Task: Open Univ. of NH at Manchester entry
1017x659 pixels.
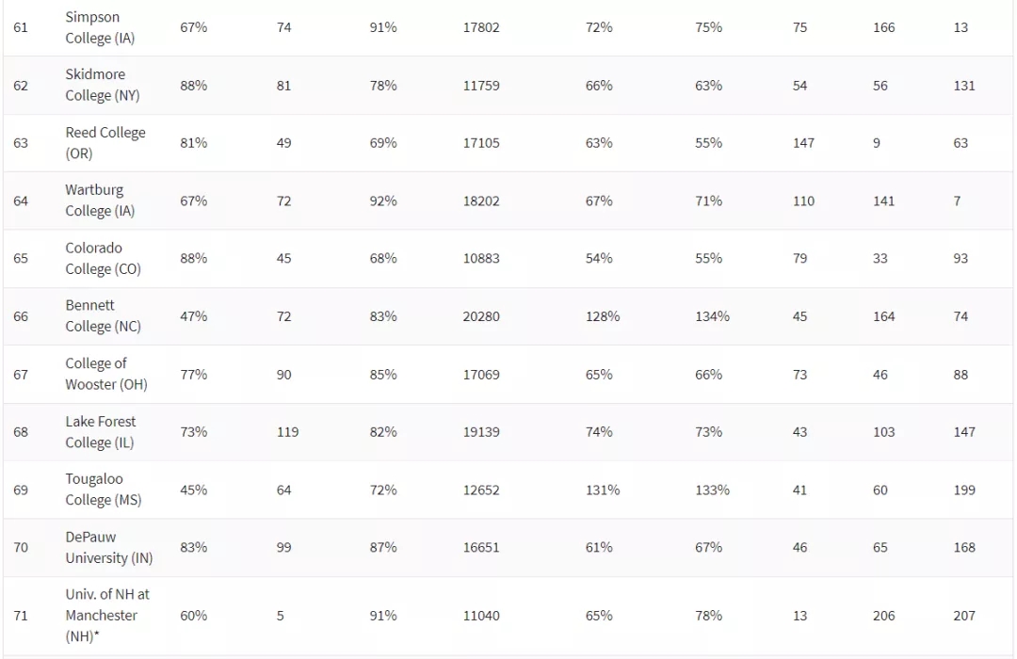Action: pyautogui.click(x=106, y=615)
